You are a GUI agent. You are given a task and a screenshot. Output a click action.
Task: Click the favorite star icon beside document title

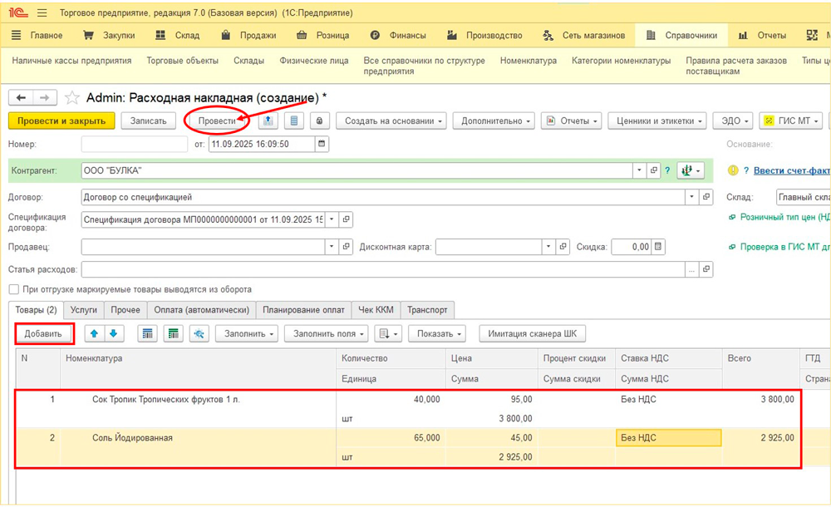(72, 97)
